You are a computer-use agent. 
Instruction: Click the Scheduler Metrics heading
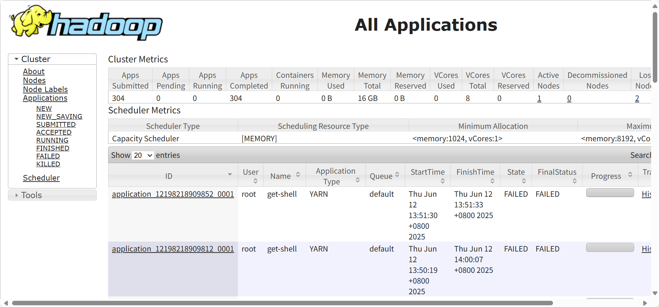tap(144, 110)
